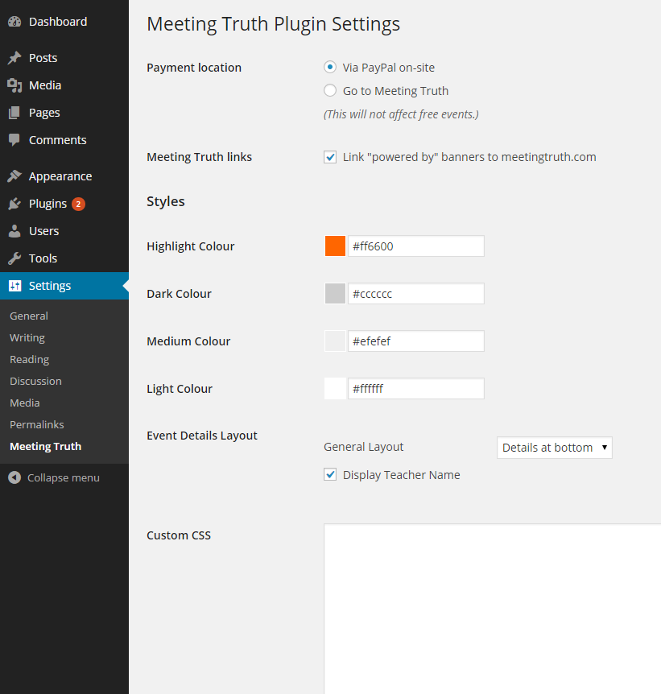The height and width of the screenshot is (694, 661).
Task: Click the grey Dark Colour swatch
Action: pos(335,293)
